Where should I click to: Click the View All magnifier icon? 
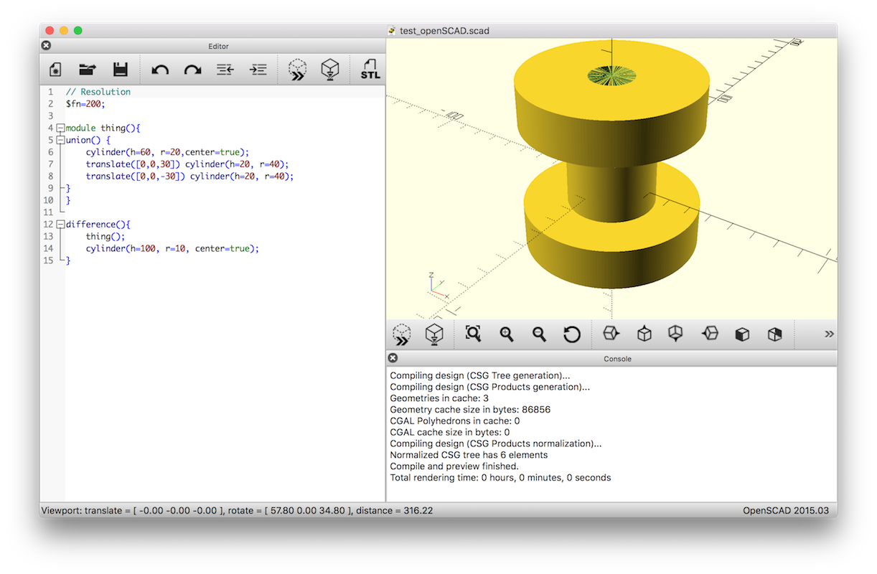click(x=473, y=334)
